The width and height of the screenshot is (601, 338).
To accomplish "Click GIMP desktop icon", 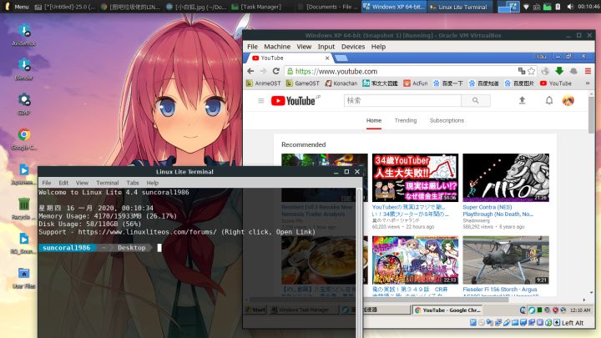I will pyautogui.click(x=23, y=103).
